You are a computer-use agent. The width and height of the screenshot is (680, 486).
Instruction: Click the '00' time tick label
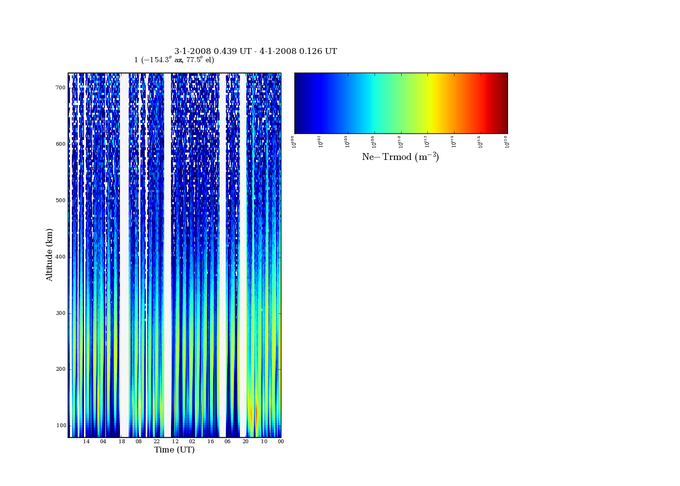point(281,441)
